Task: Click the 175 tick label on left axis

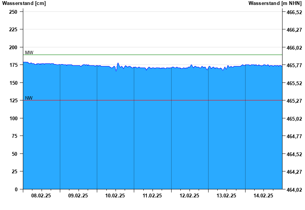Action: pyautogui.click(x=13, y=65)
